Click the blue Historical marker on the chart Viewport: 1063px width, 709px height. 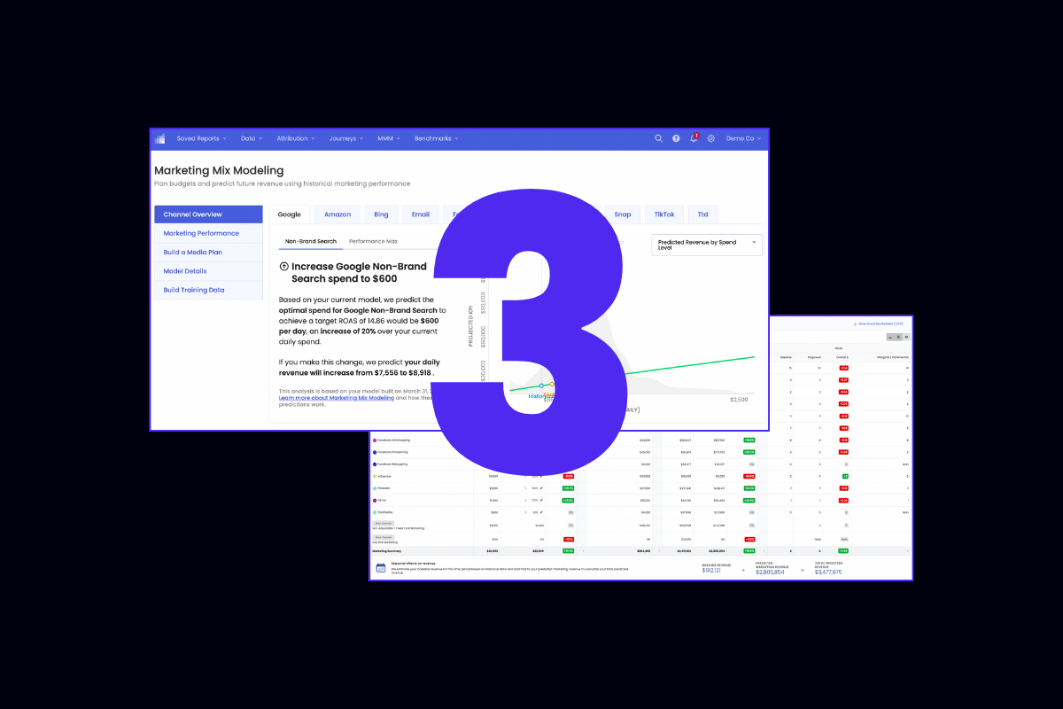click(541, 386)
